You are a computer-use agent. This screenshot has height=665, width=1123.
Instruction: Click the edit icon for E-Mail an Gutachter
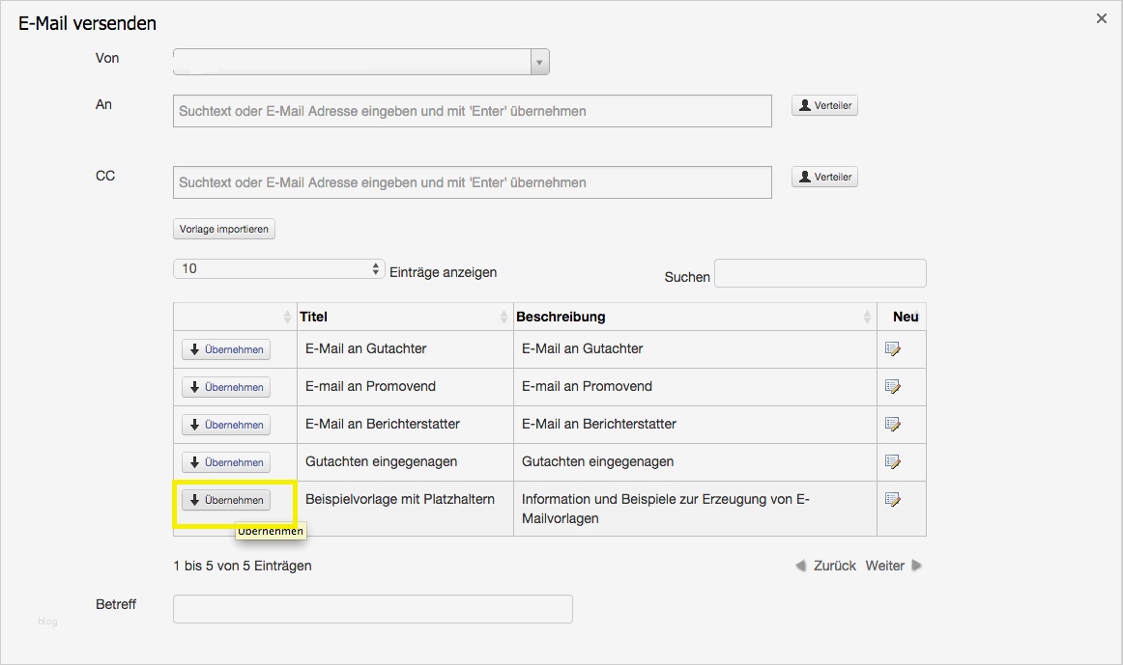(893, 349)
